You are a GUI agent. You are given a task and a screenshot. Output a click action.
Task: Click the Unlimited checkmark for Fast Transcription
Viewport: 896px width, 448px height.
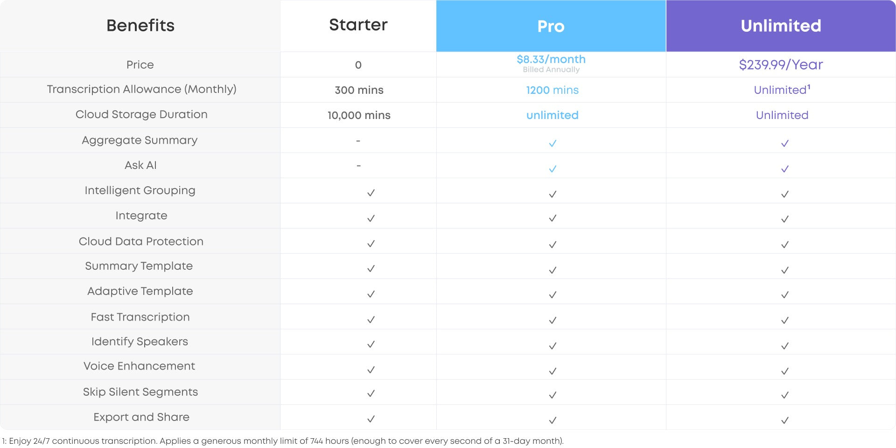(785, 320)
